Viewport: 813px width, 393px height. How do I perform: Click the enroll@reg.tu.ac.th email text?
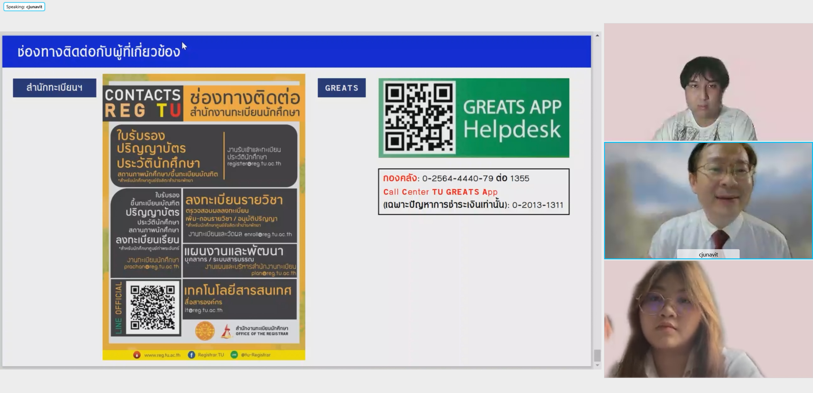268,234
